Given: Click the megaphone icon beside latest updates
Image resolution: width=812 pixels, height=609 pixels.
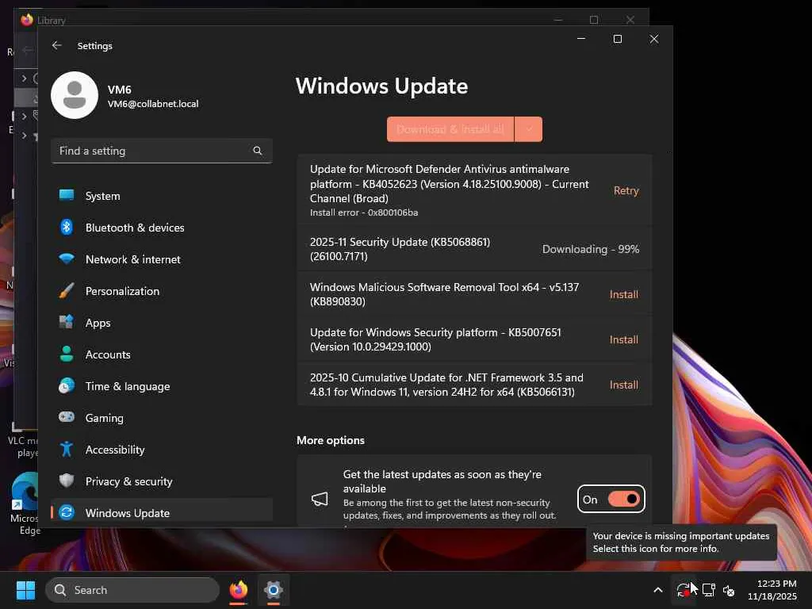Looking at the screenshot, I should coord(320,499).
